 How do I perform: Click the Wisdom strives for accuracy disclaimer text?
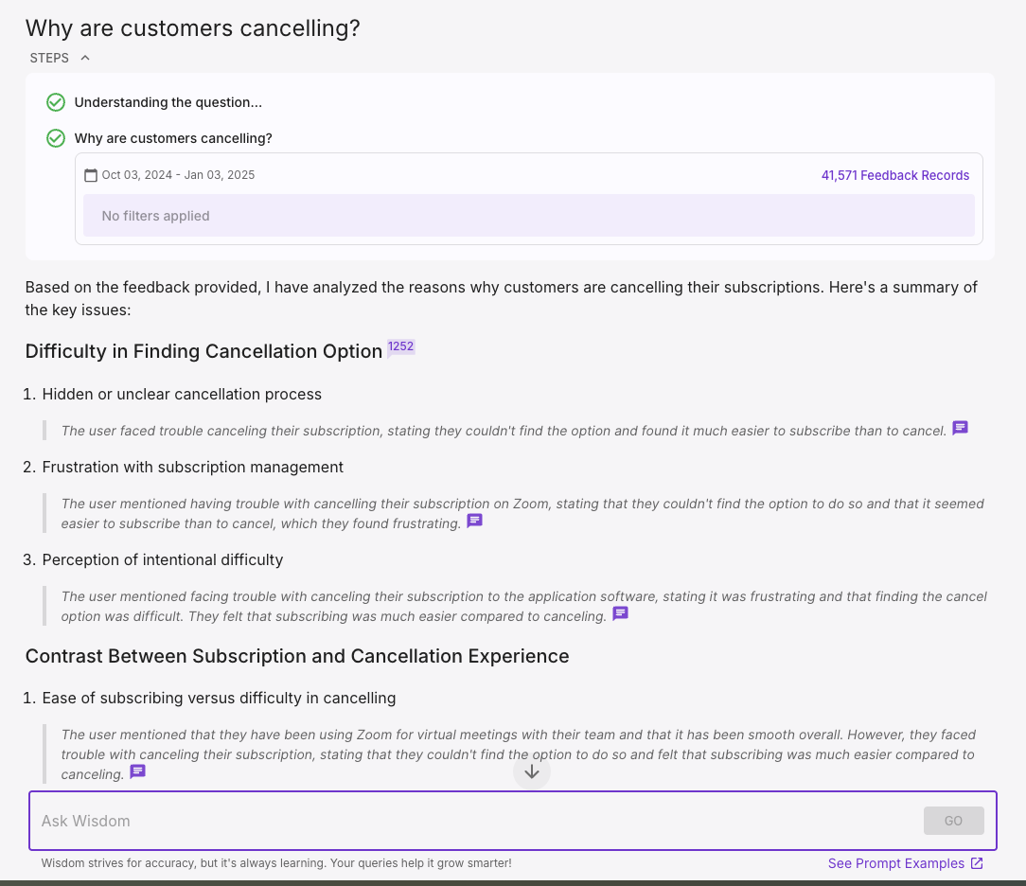276,863
